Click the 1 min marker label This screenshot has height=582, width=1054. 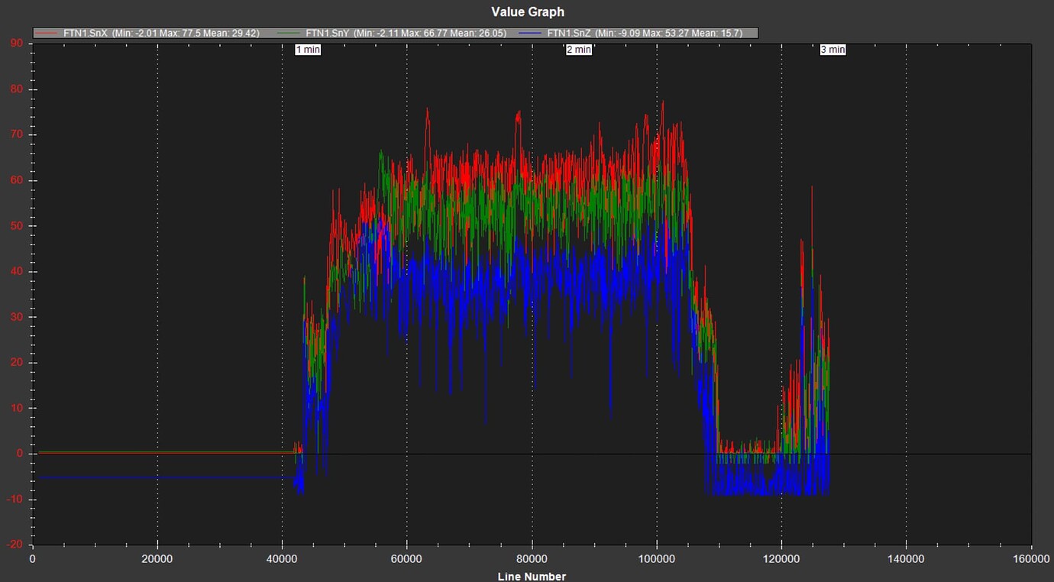[x=308, y=49]
